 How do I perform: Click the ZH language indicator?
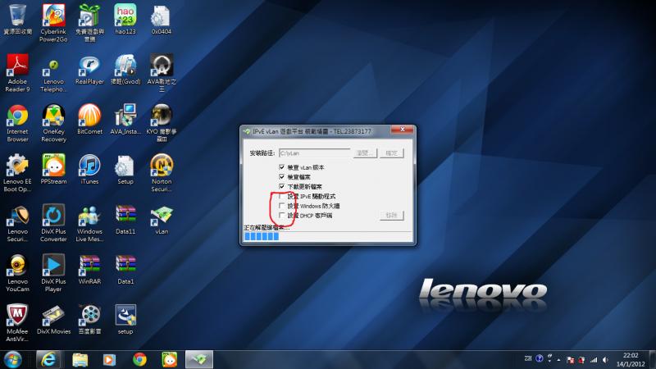click(528, 358)
